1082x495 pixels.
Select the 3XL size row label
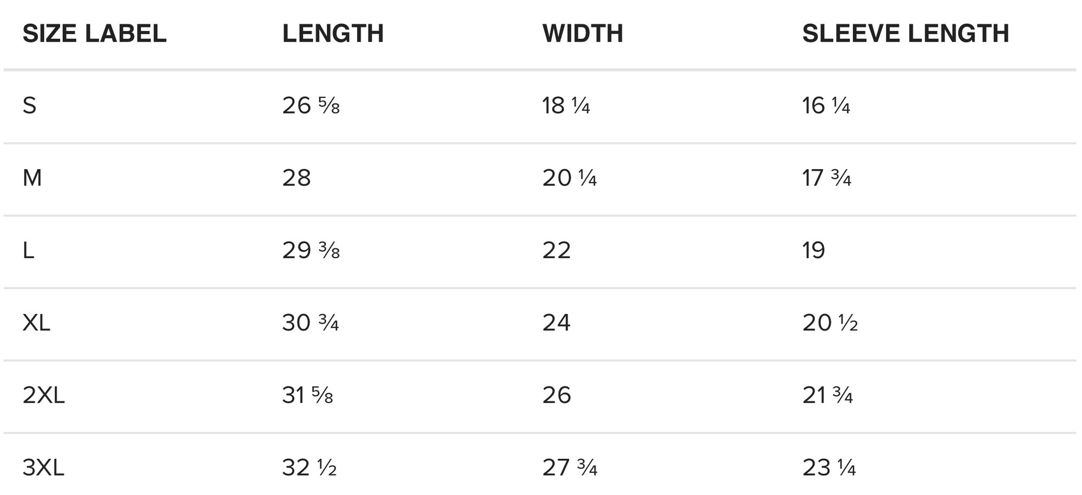[43, 467]
